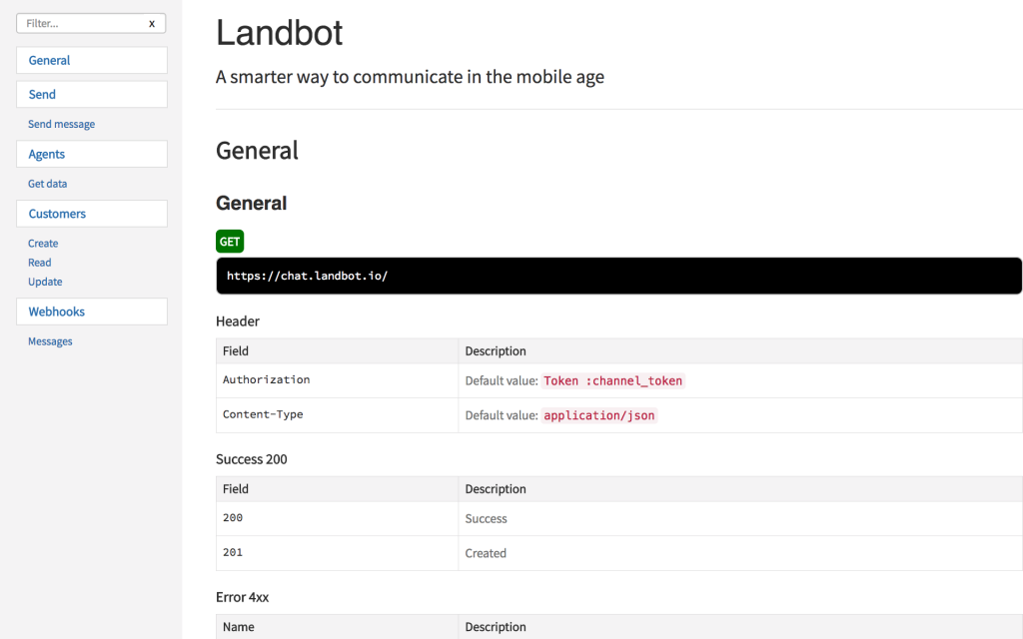Click the green GET method badge

pos(230,242)
